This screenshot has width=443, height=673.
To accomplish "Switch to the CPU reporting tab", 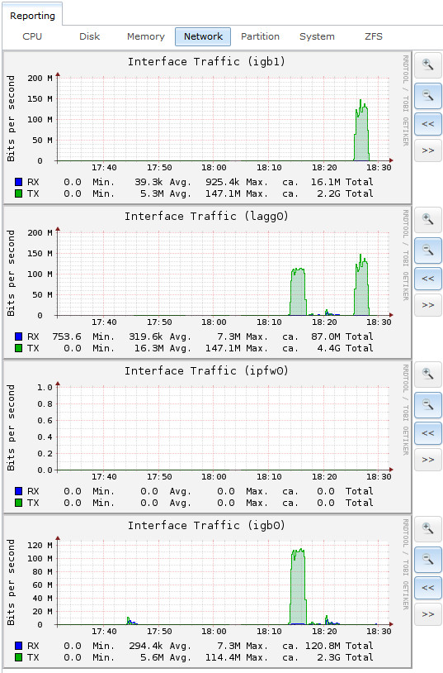I will pos(32,36).
